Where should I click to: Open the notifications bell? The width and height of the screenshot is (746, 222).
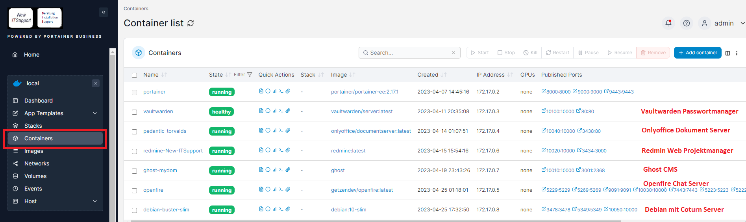(668, 23)
